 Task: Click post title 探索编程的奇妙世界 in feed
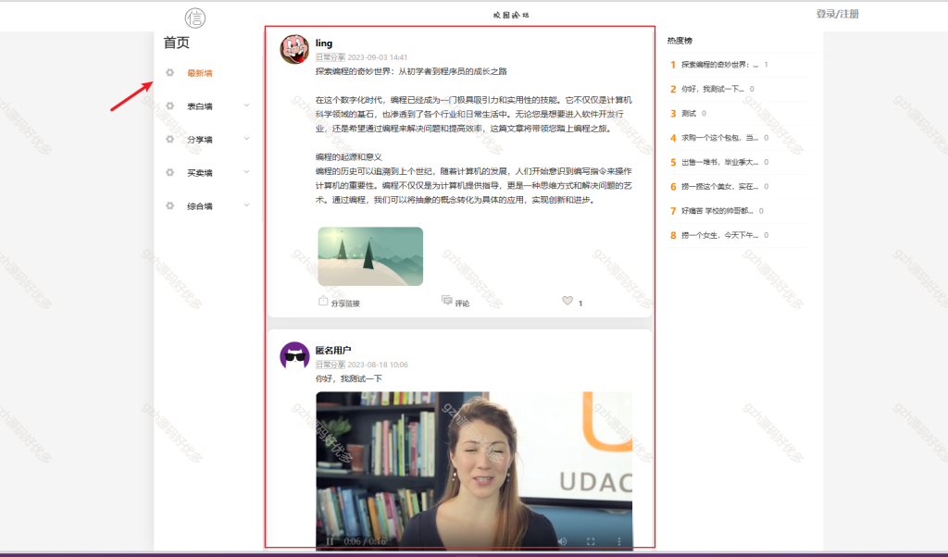click(411, 71)
